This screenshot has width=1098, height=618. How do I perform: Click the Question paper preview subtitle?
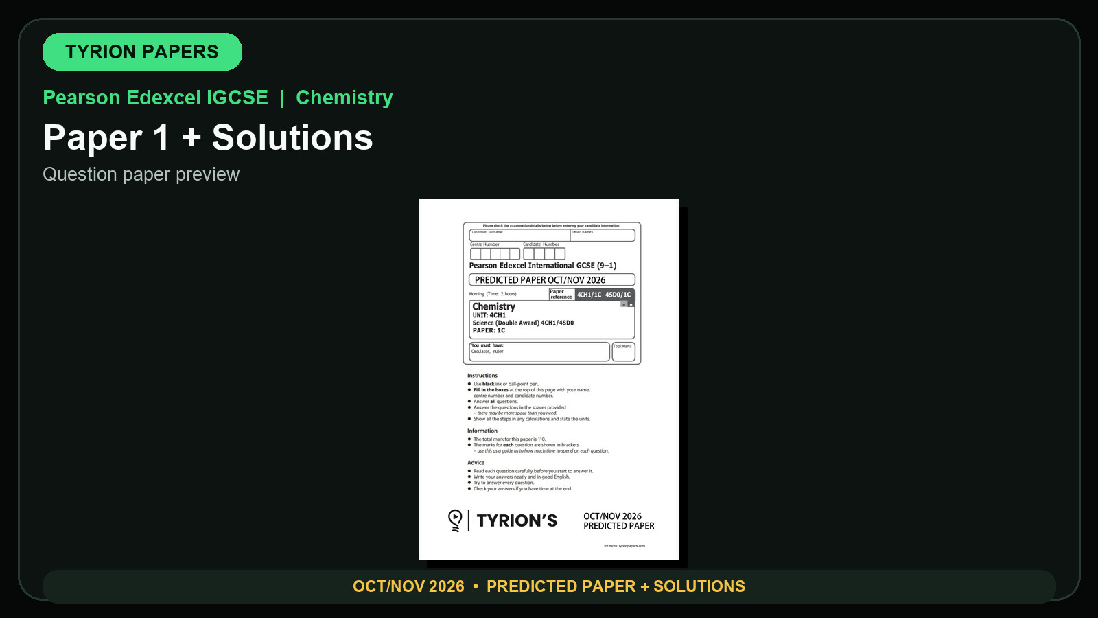[x=141, y=174]
